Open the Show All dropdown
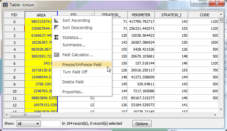This screenshot has height=131, width=227. (x=29, y=124)
